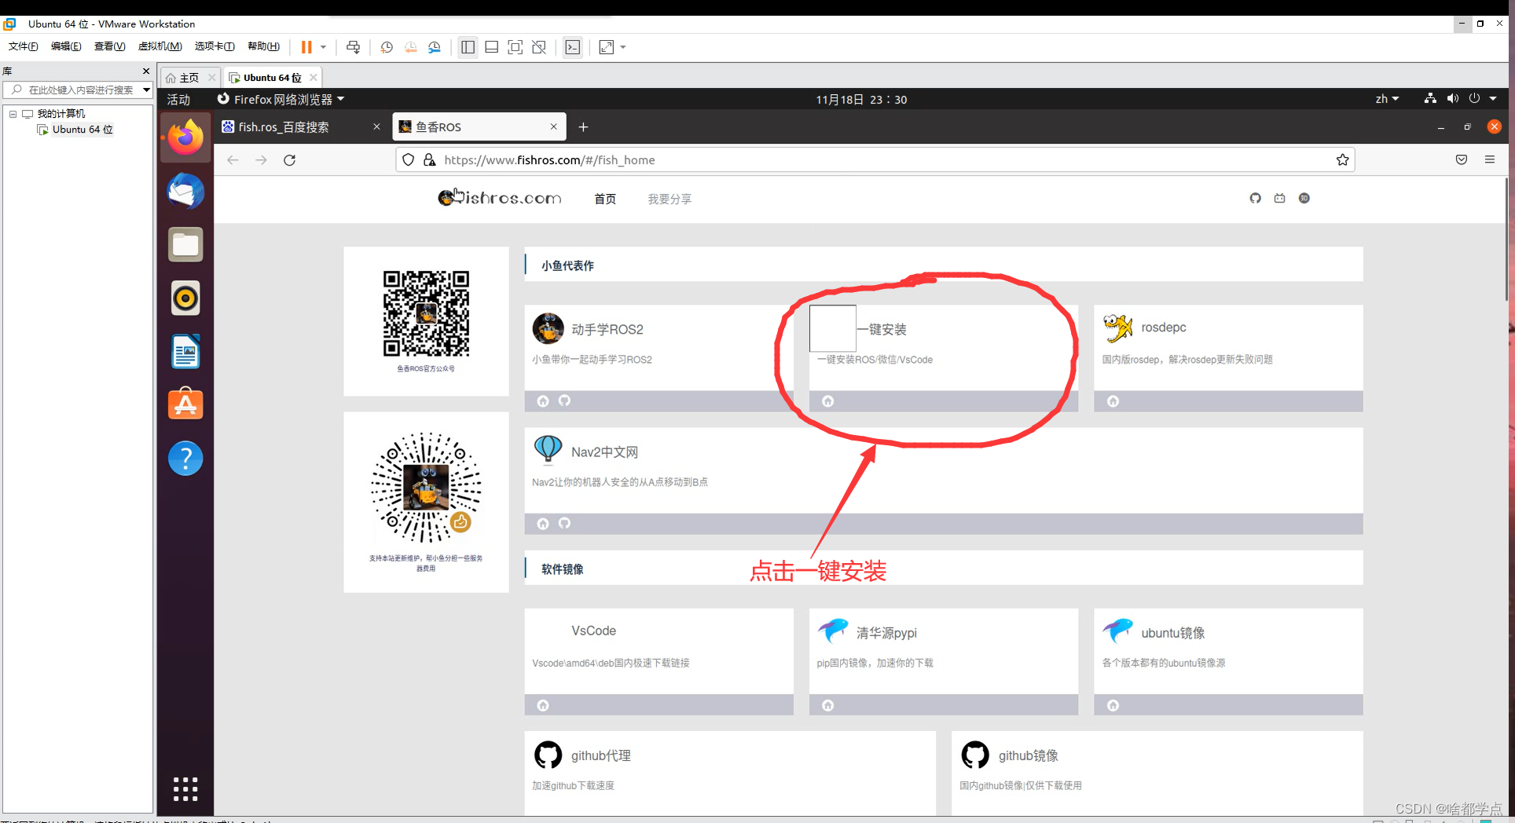1515x823 pixels.
Task: Click the GitHub icon in the site header
Action: click(x=1255, y=198)
